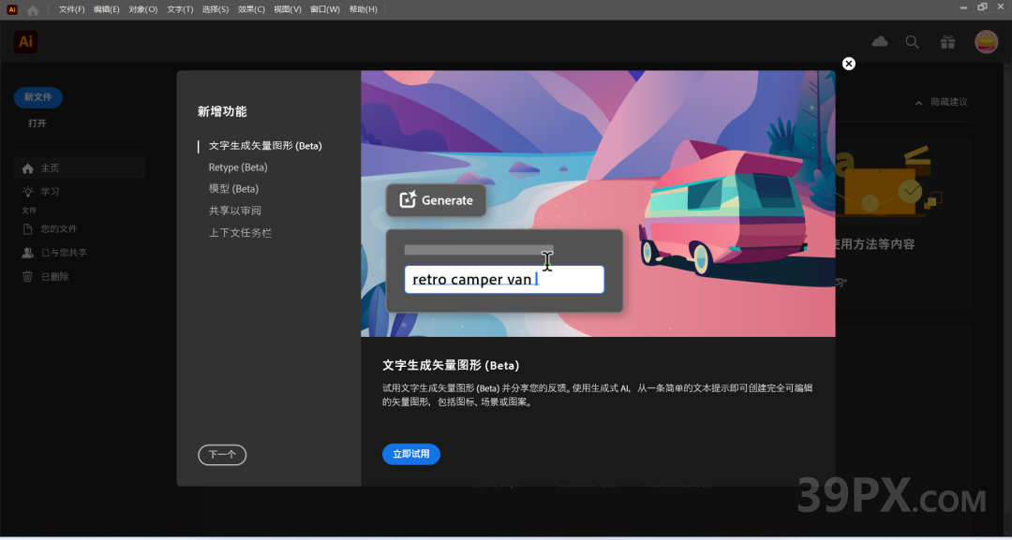The image size is (1012, 540).
Task: Open the cloud sync status icon
Action: [879, 42]
